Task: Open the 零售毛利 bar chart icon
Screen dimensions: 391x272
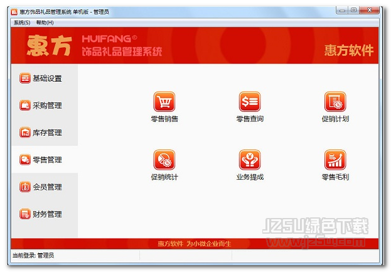Action: [x=335, y=160]
